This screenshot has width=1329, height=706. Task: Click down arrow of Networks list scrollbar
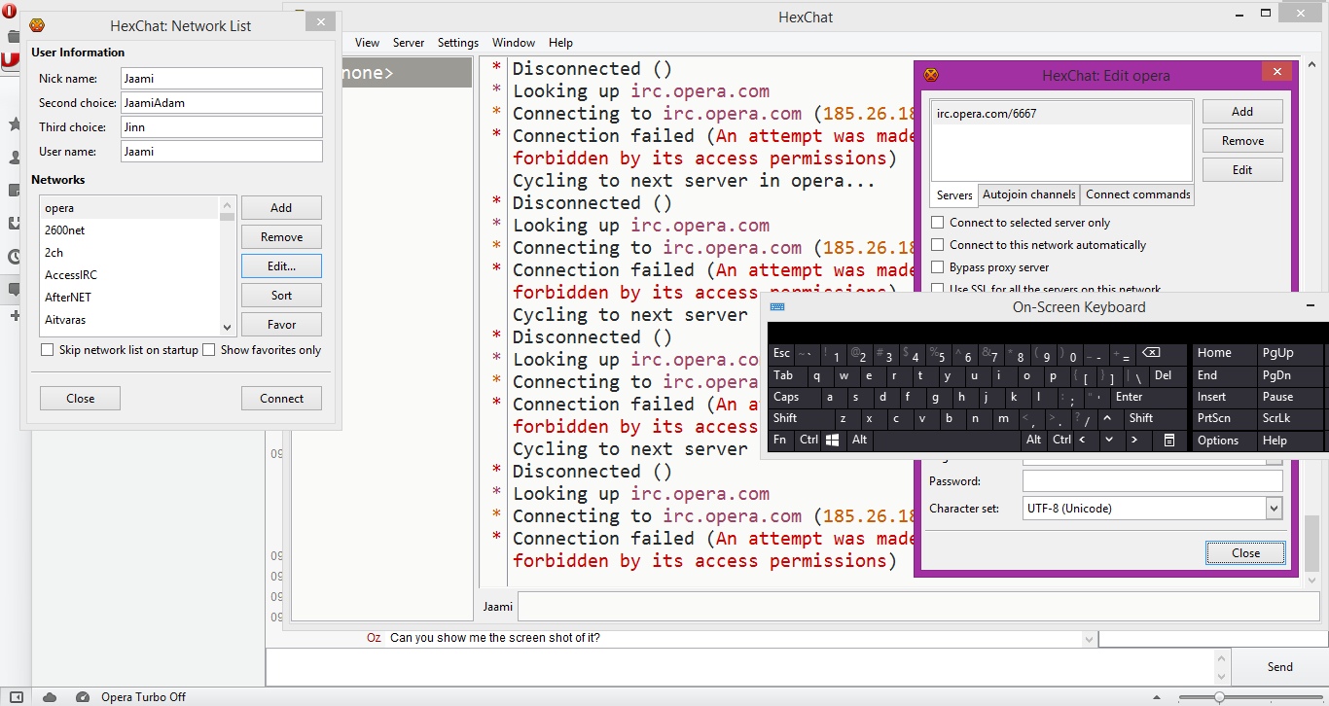[x=228, y=329]
